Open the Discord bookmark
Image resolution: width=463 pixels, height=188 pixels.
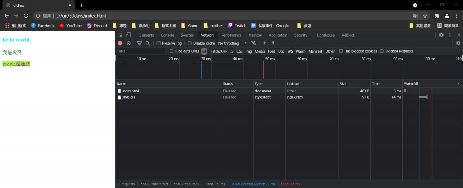pyautogui.click(x=97, y=26)
